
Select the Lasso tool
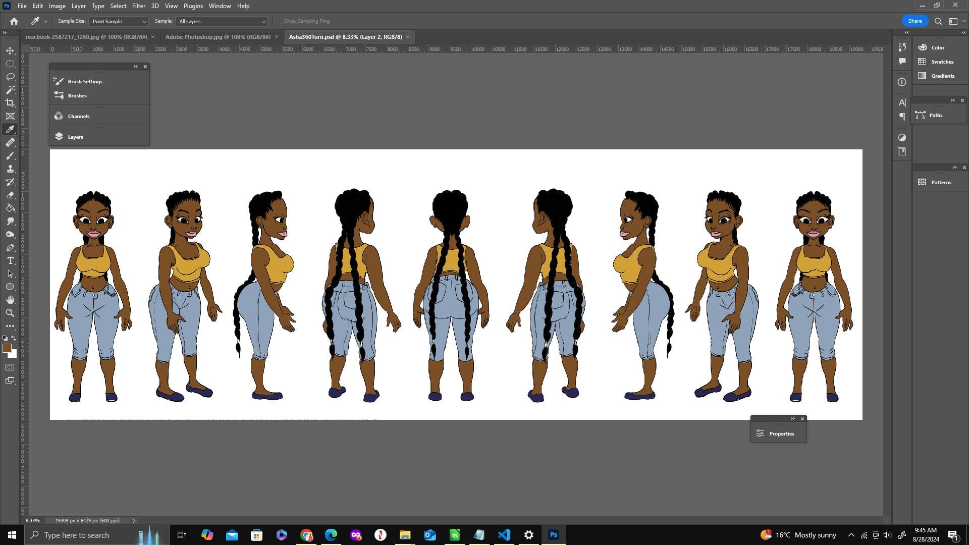10,77
